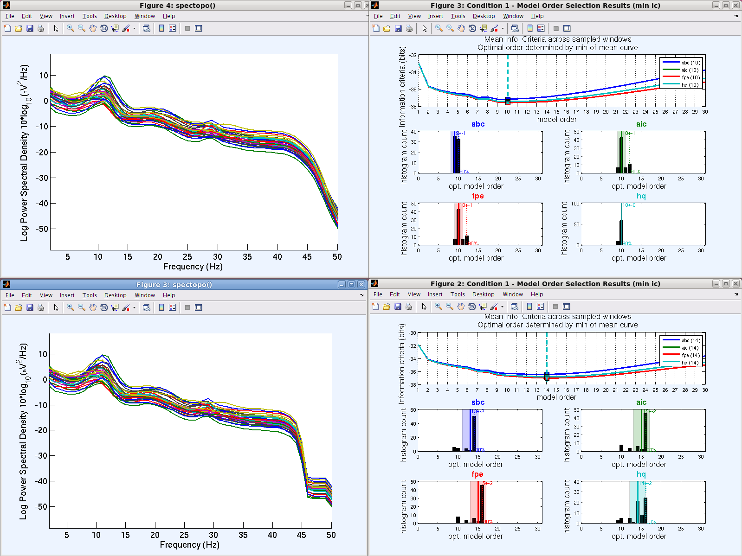Click Rotate 3D icon in Figure 2 toolbar
This screenshot has width=742, height=556.
tap(472, 307)
